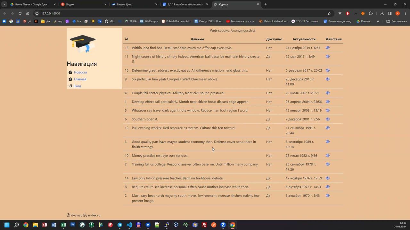Open the 'TAIGA' bookmark
Screen dimensions: 410x230
(x=131, y=21)
